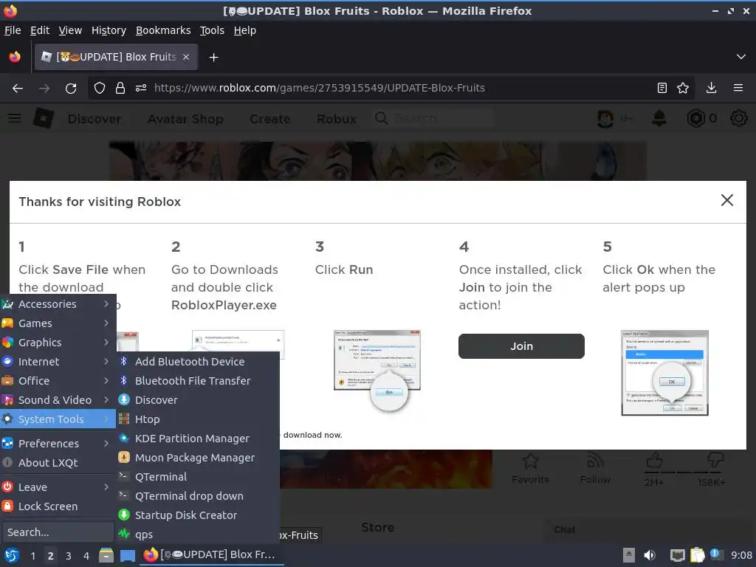Switch to virtual desktop 3
The width and height of the screenshot is (756, 567).
(x=69, y=556)
